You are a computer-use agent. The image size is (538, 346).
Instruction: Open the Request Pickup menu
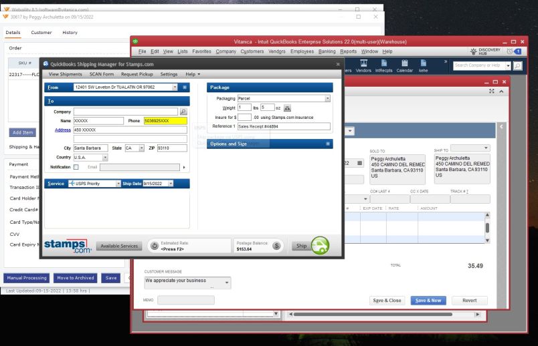click(x=137, y=74)
